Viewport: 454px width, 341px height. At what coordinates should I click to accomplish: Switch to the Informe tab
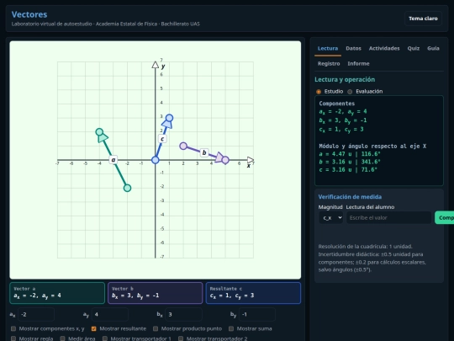358,63
